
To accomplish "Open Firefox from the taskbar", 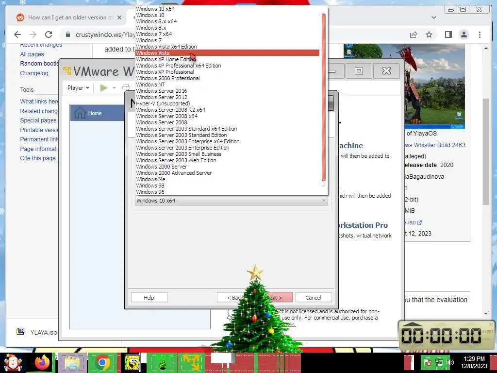I will [42, 362].
